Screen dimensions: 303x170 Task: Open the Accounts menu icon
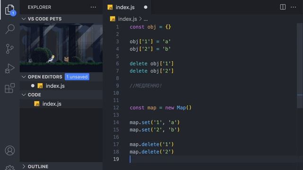[10, 151]
